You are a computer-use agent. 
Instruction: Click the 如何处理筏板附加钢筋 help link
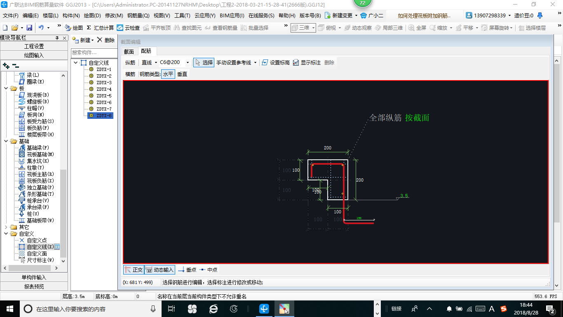[x=424, y=16]
